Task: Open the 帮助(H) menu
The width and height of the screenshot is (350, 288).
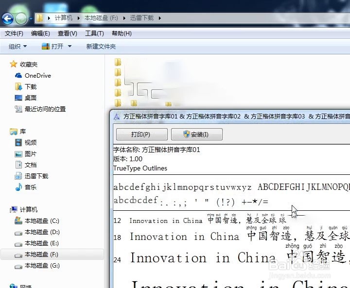Action: (122, 34)
